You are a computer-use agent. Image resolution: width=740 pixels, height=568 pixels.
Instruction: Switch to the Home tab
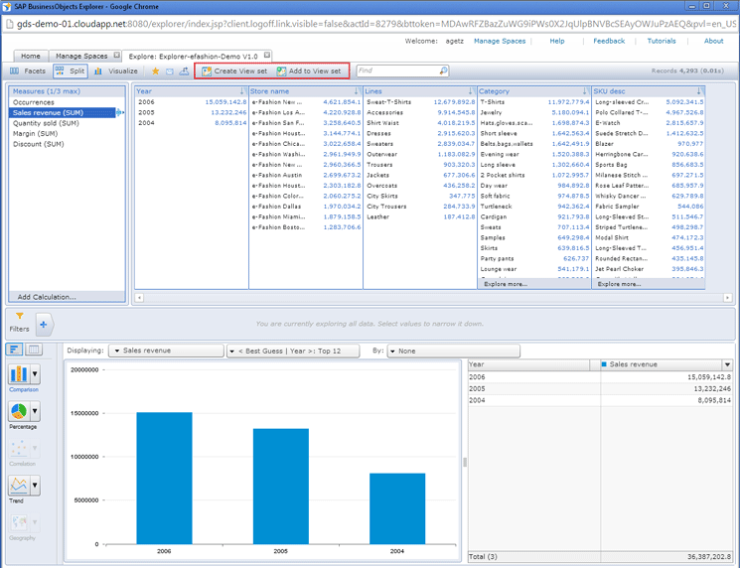coord(30,56)
